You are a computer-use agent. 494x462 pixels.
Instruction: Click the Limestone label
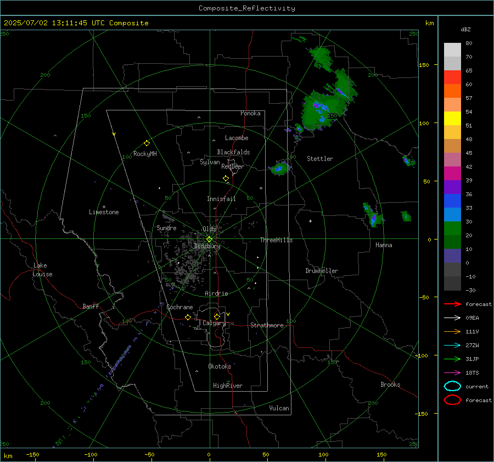(104, 212)
